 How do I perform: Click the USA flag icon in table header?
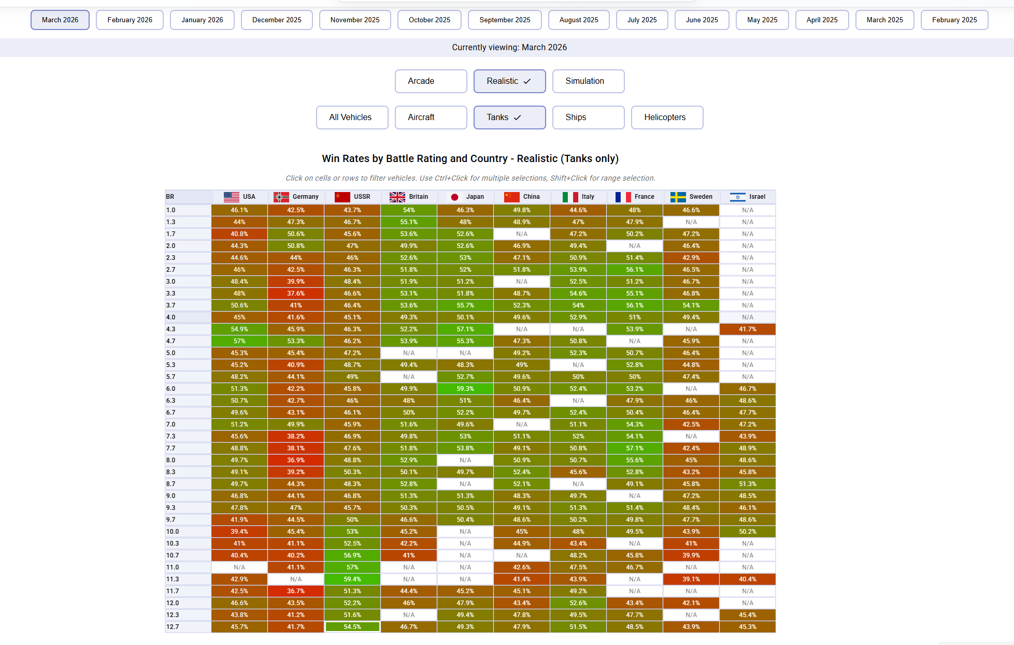(231, 197)
